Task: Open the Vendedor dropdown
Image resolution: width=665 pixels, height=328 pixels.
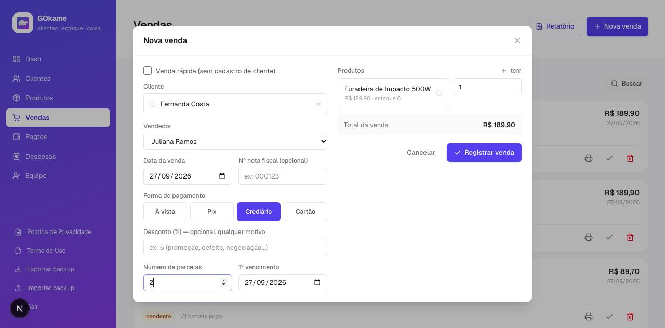Action: pos(235,141)
